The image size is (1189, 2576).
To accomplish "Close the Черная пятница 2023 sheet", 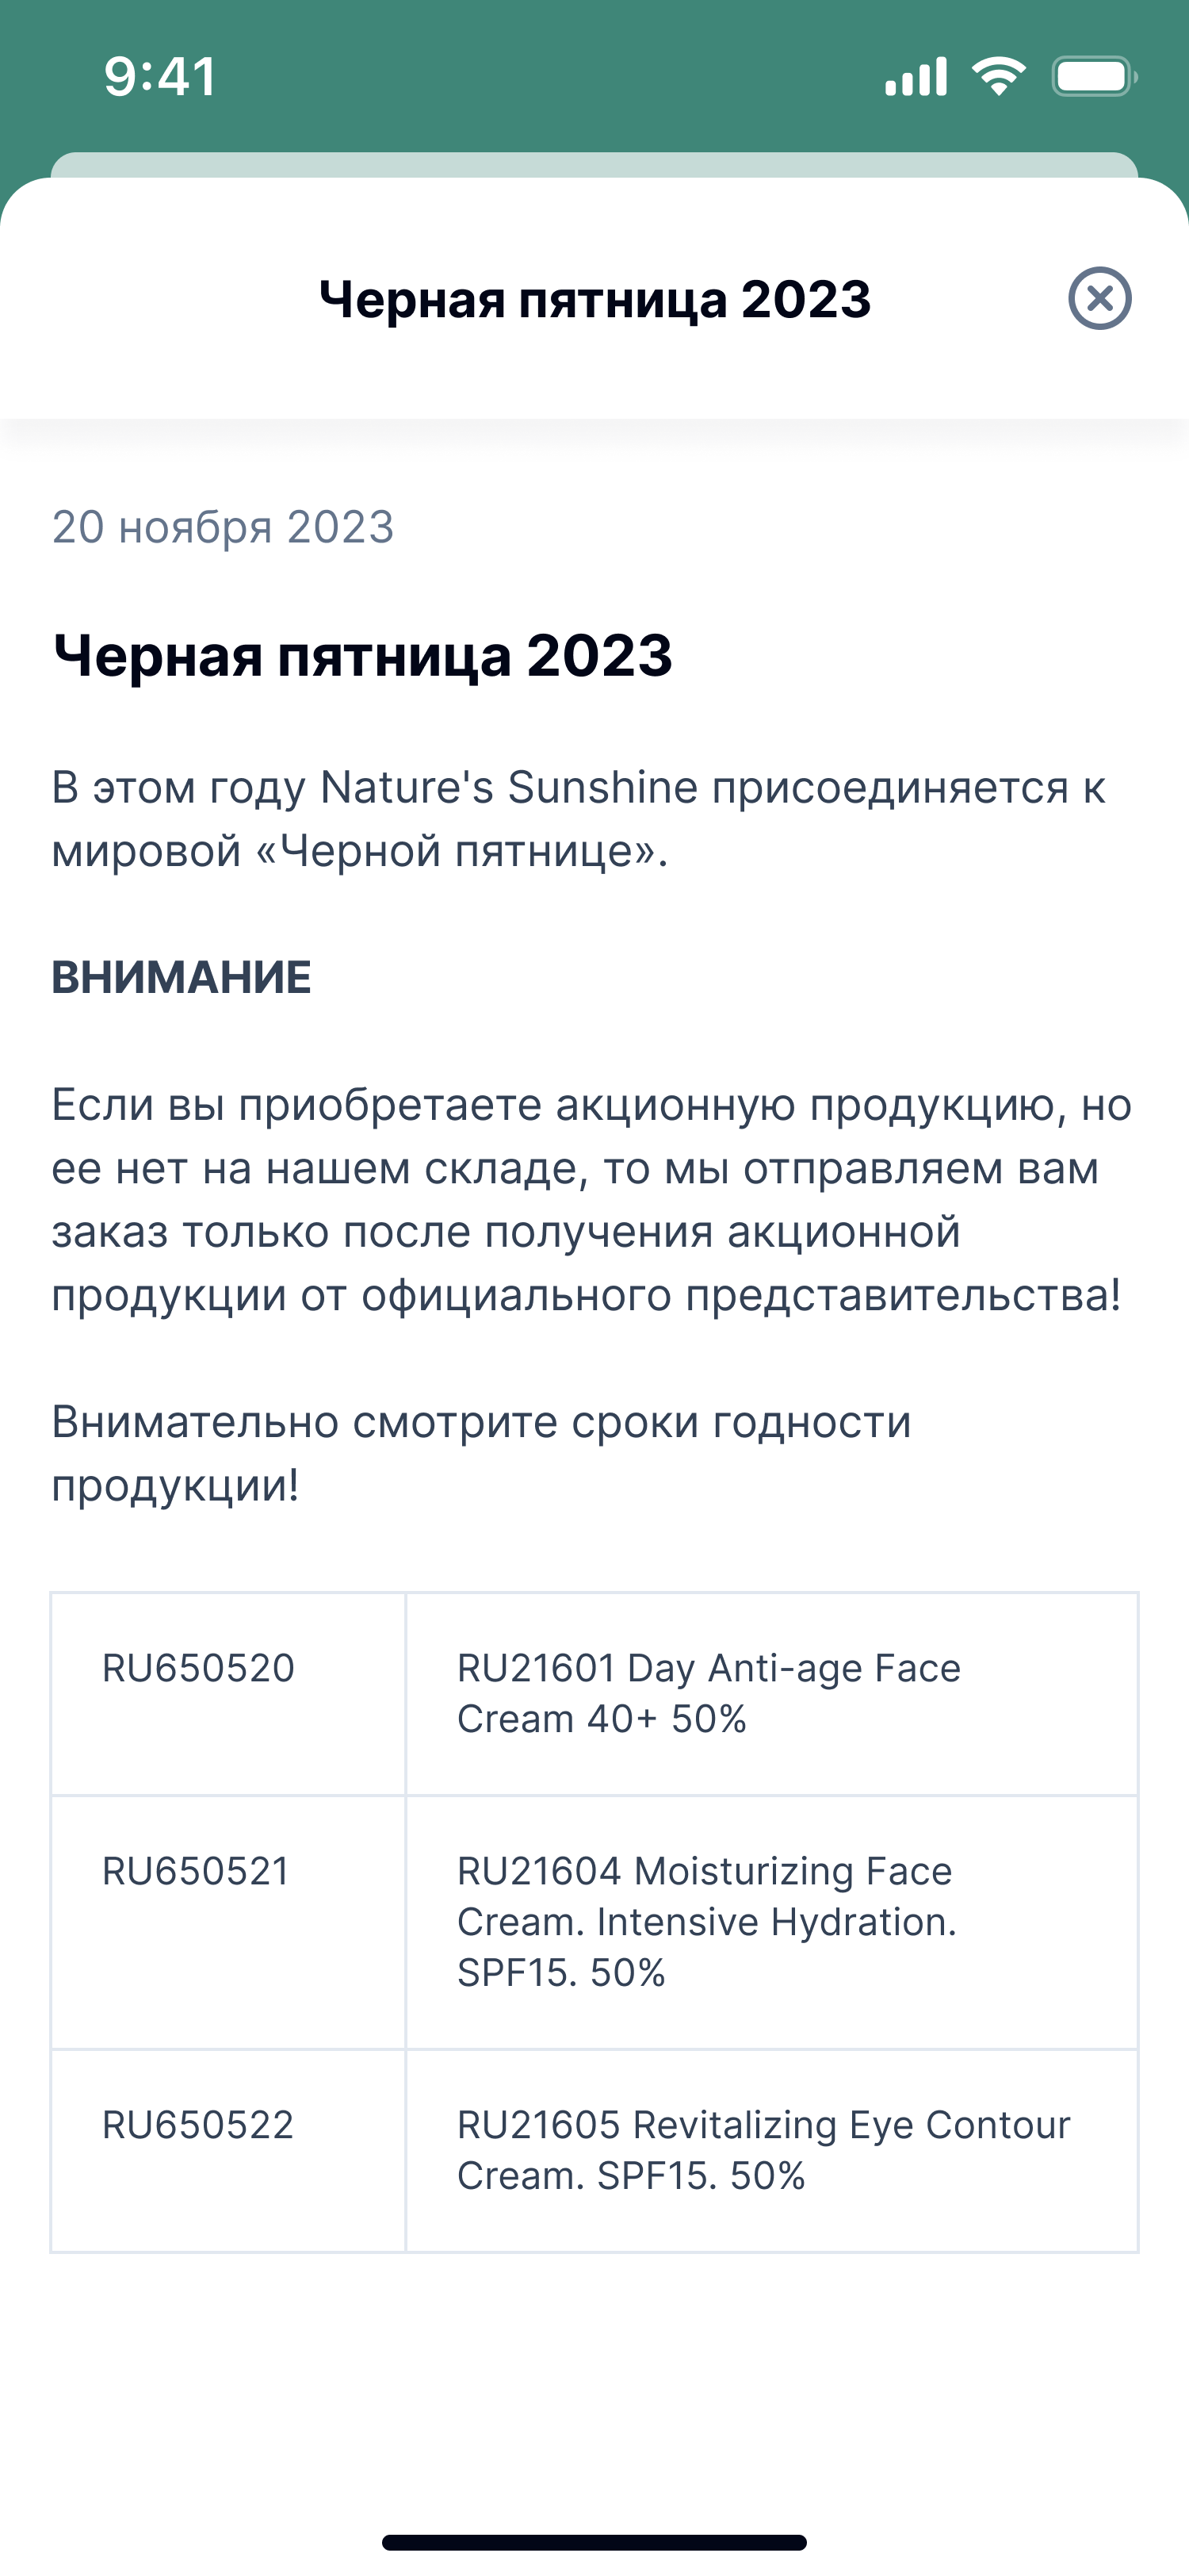I will click(1099, 298).
